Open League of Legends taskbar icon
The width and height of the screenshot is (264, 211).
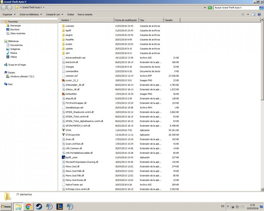[59, 207]
